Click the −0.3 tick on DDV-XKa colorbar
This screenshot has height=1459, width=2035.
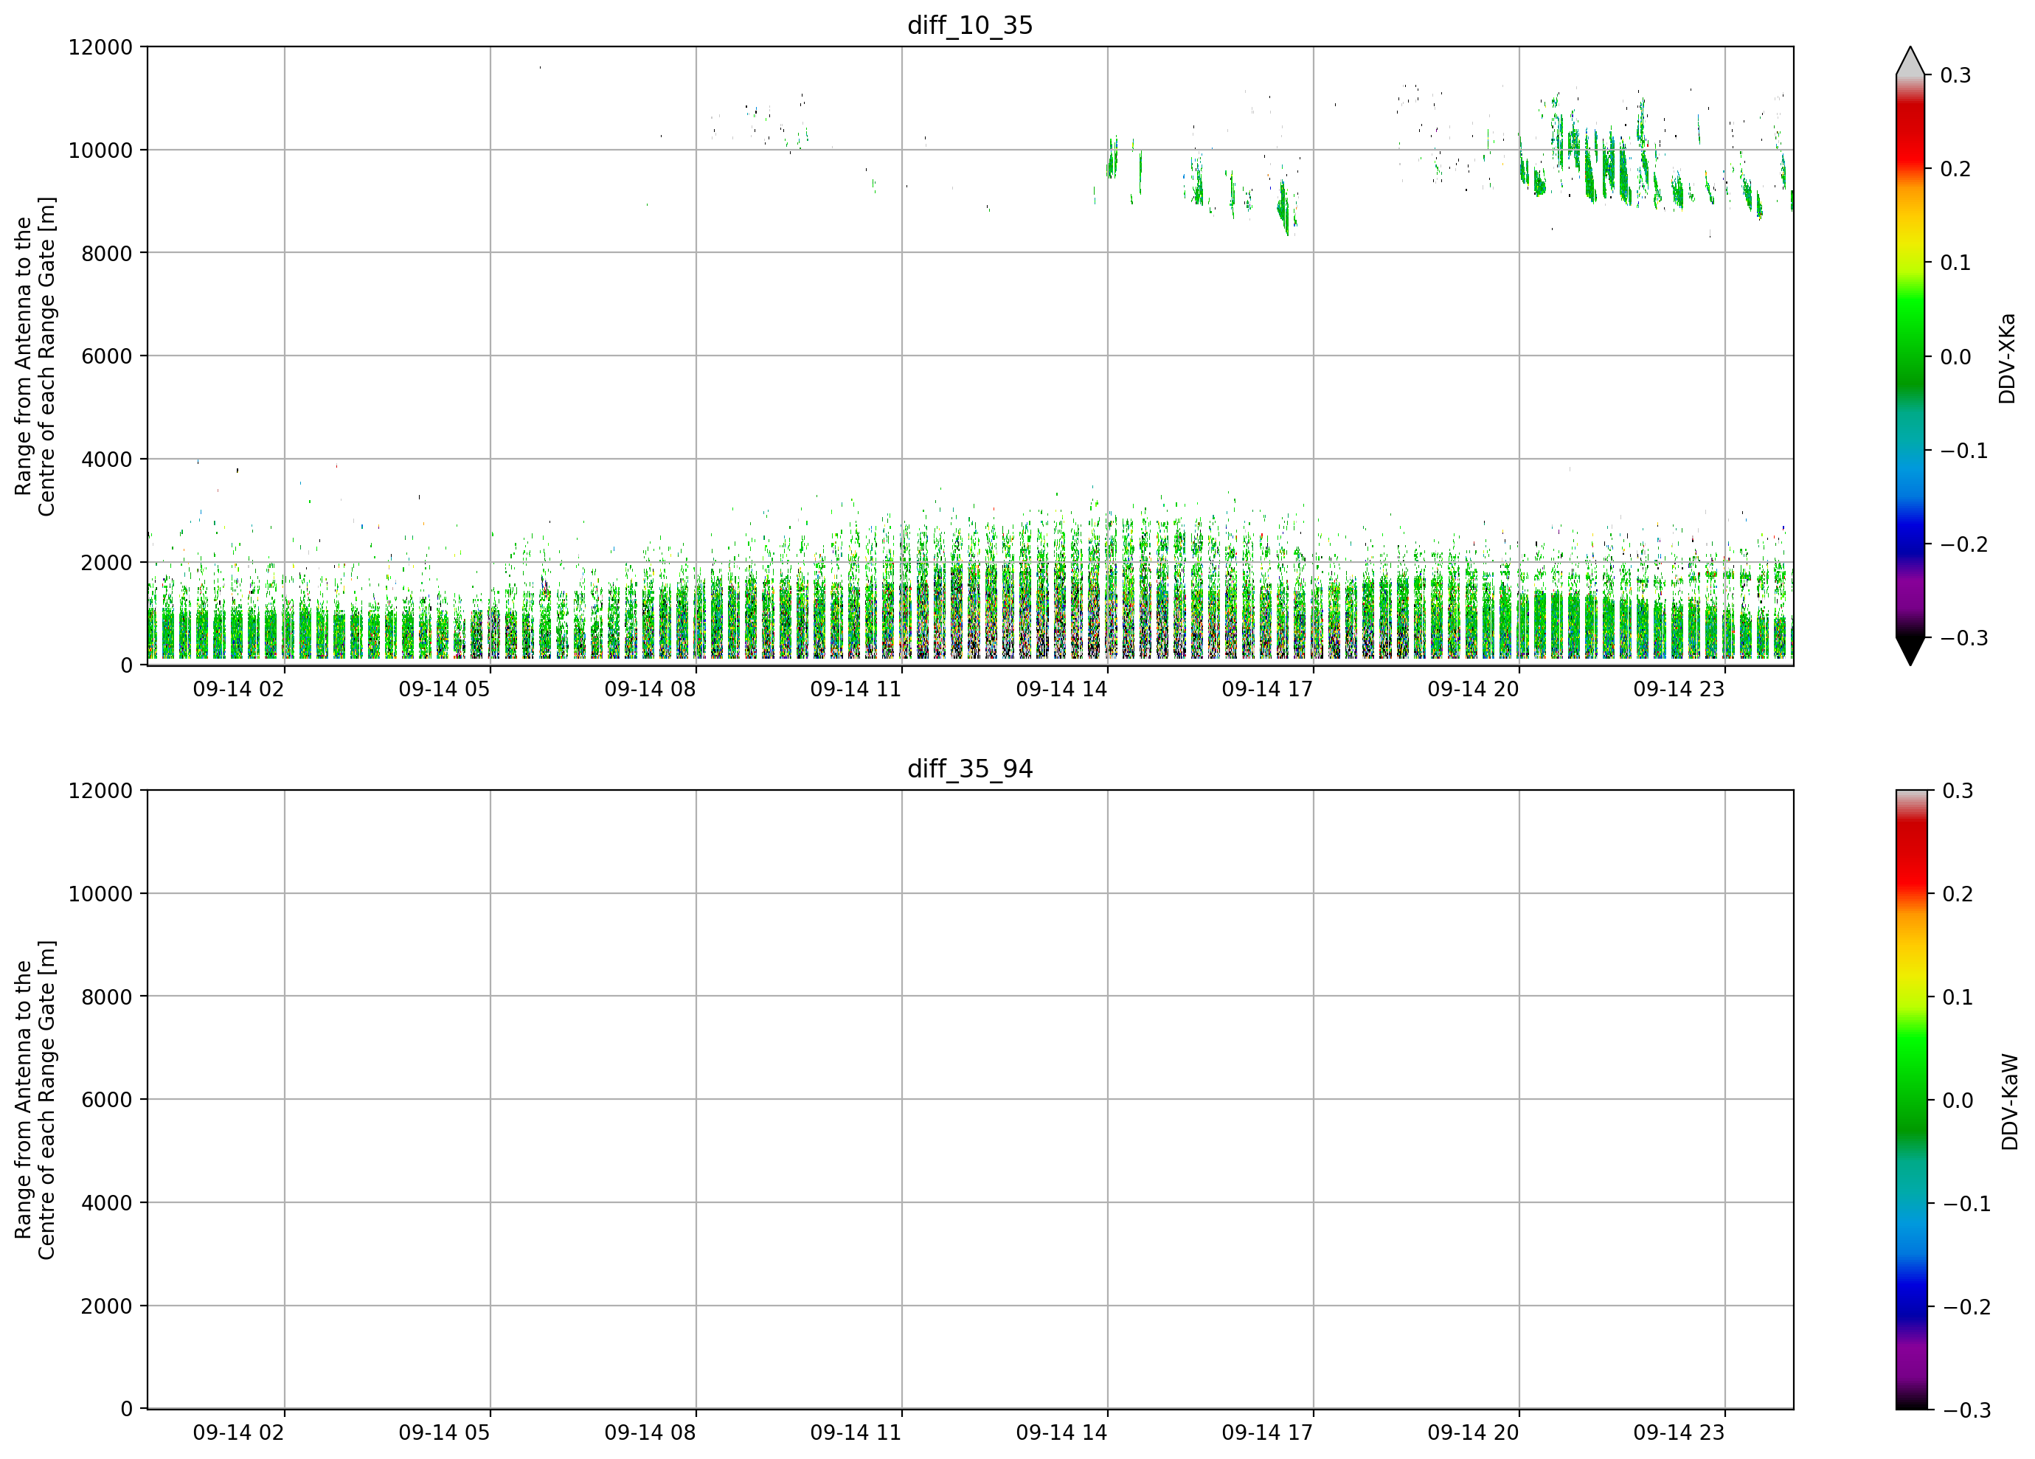coord(1964,638)
